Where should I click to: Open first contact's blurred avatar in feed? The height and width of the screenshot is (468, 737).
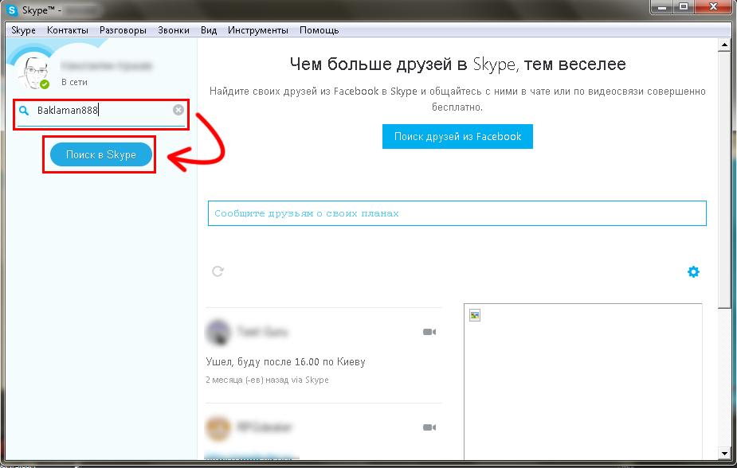[x=218, y=332]
